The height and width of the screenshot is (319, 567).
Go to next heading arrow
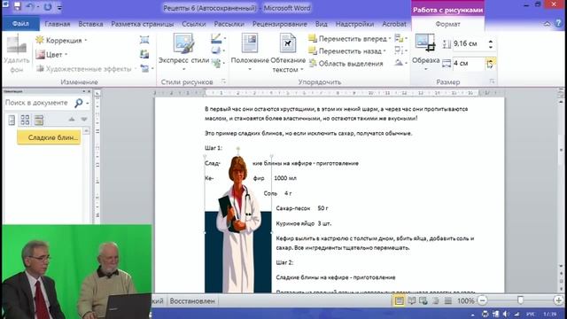coord(84,120)
